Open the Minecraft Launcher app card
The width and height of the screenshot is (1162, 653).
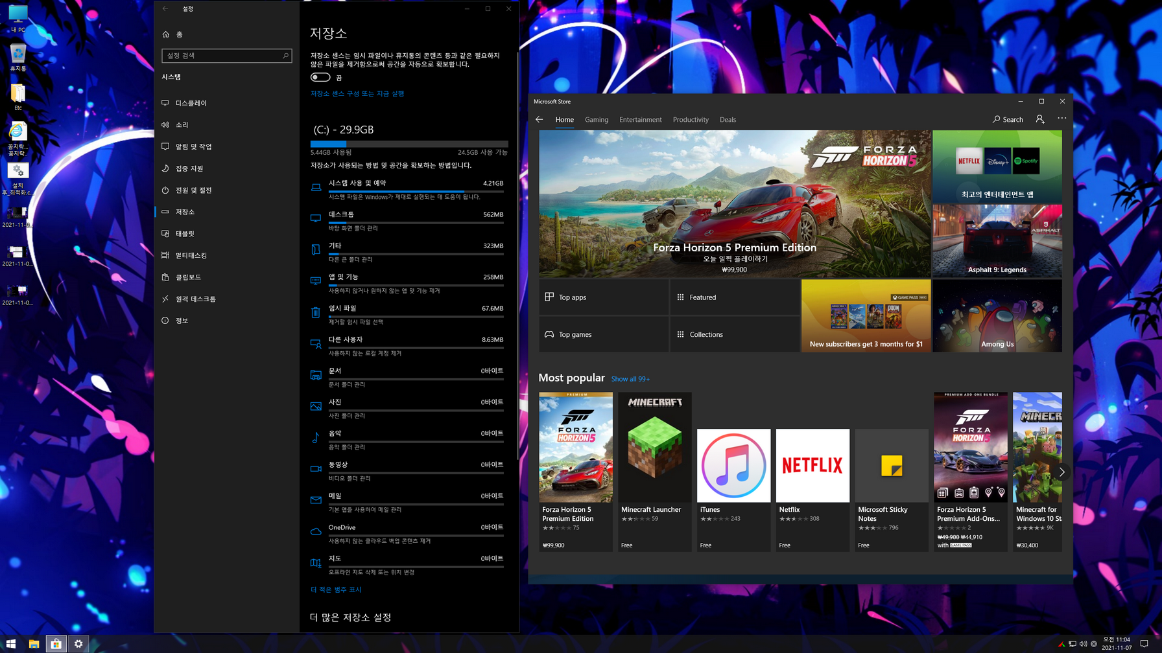click(x=654, y=472)
